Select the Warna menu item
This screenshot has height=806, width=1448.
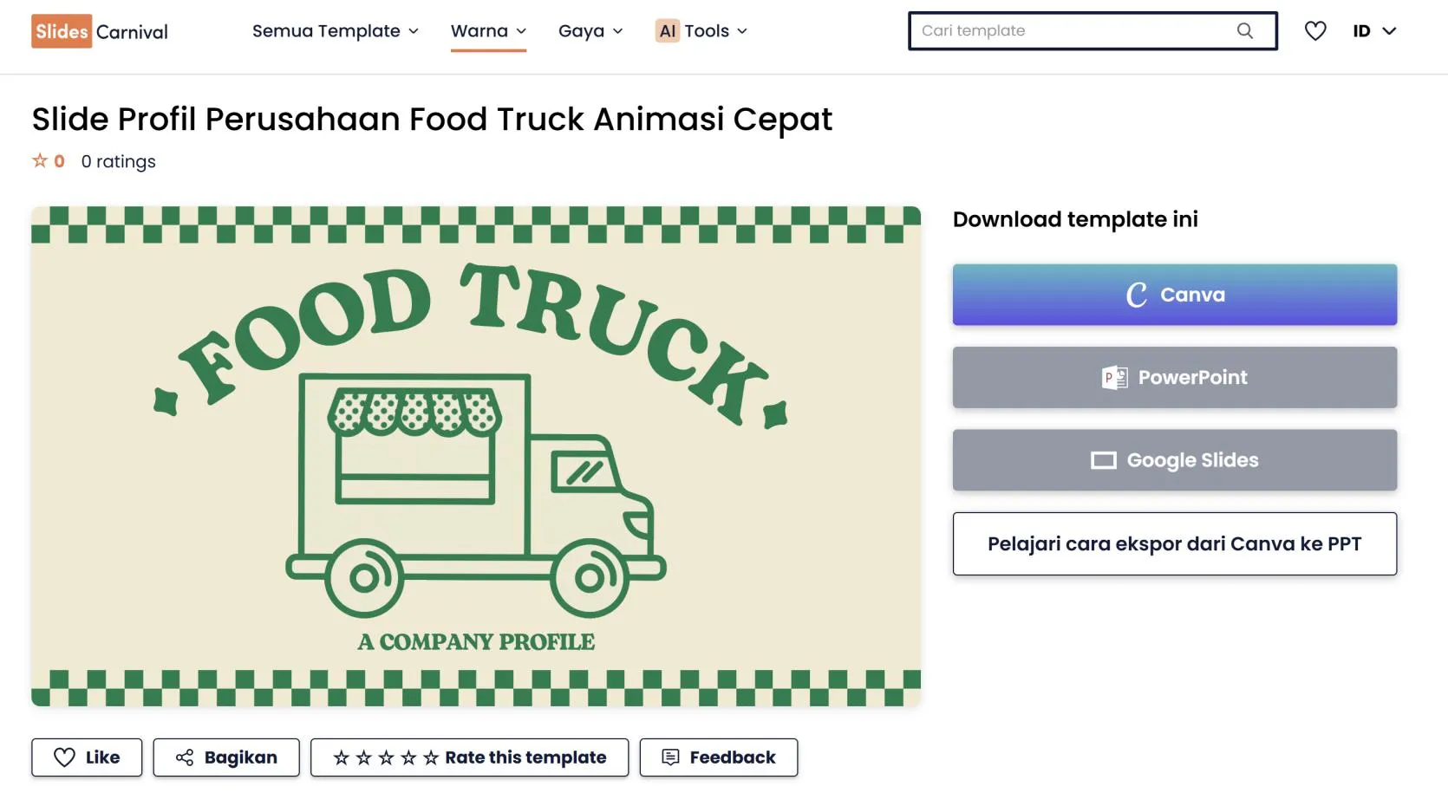point(487,30)
